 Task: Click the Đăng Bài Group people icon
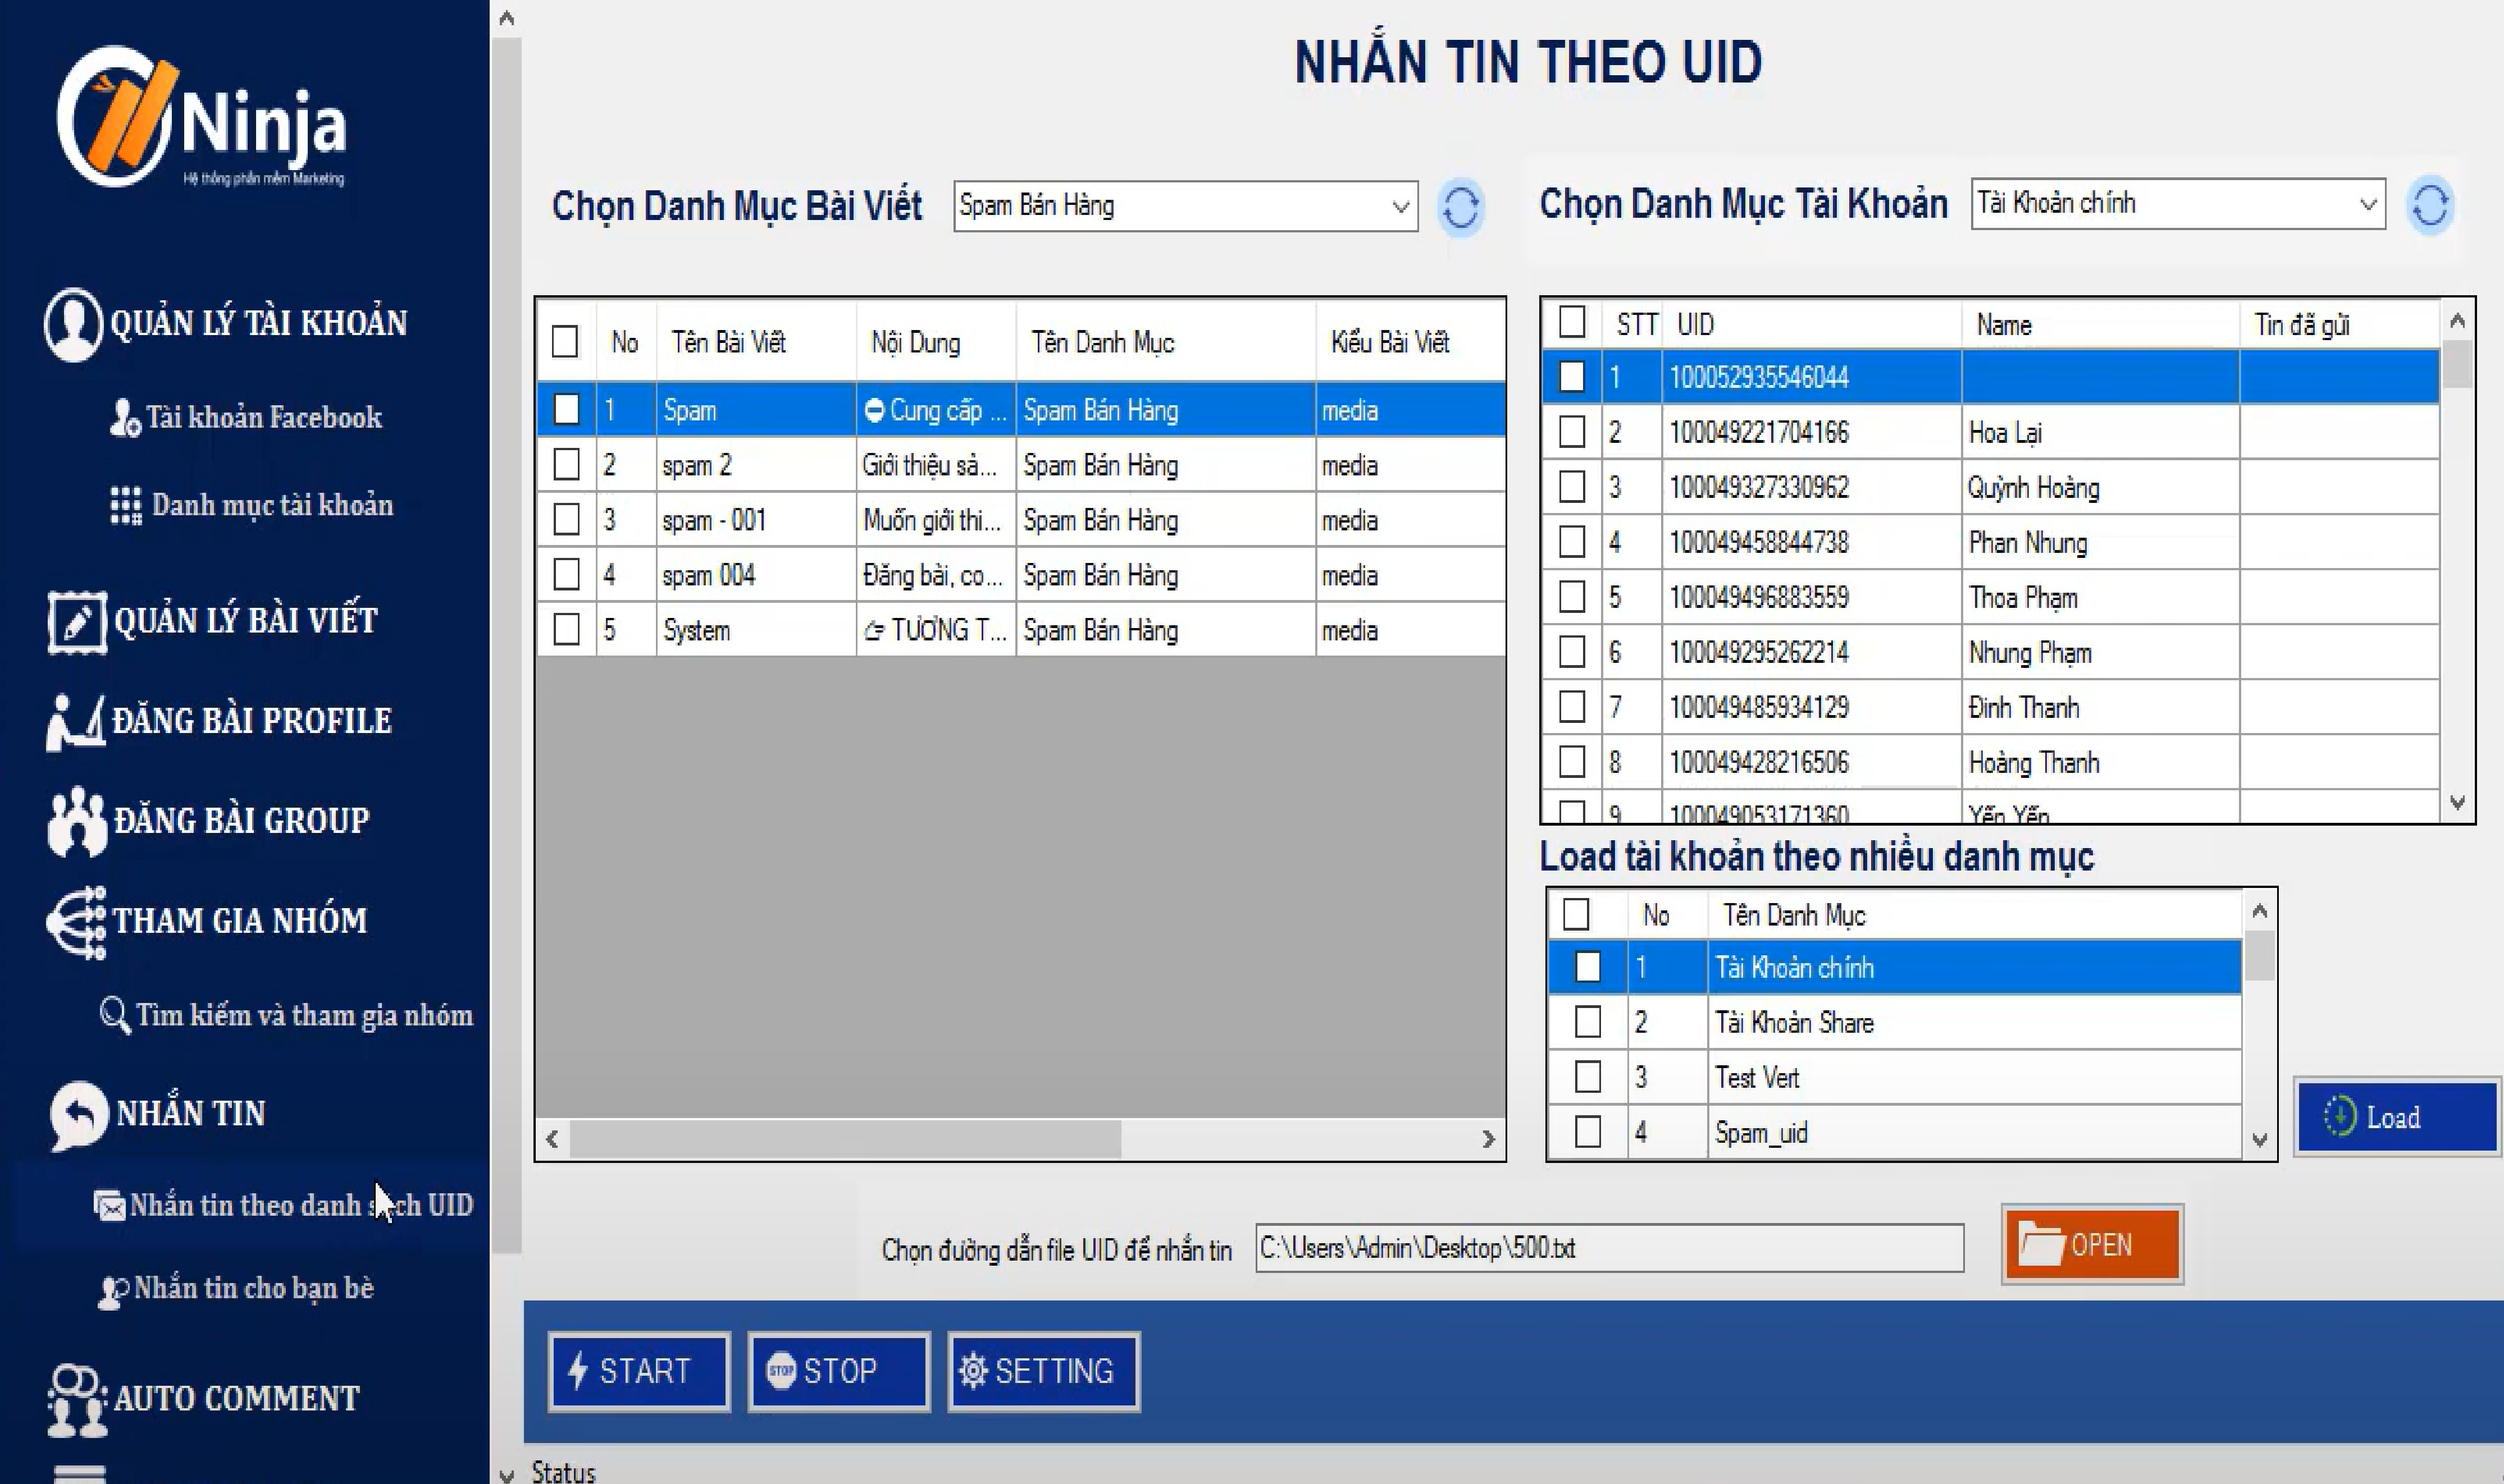pos(76,821)
